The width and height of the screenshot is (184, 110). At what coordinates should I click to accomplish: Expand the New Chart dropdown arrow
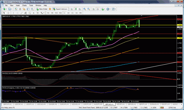click(6, 9)
